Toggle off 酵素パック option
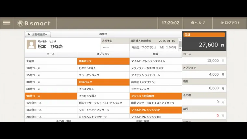Viewport: 247px width, 139px height. click(x=103, y=61)
